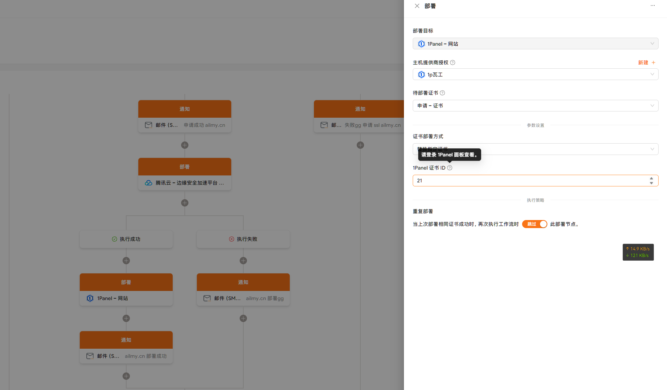Select the 执行失败 branch node
667x390 pixels.
(243, 239)
